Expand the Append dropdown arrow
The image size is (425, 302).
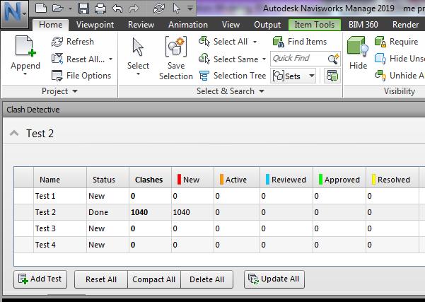click(25, 74)
